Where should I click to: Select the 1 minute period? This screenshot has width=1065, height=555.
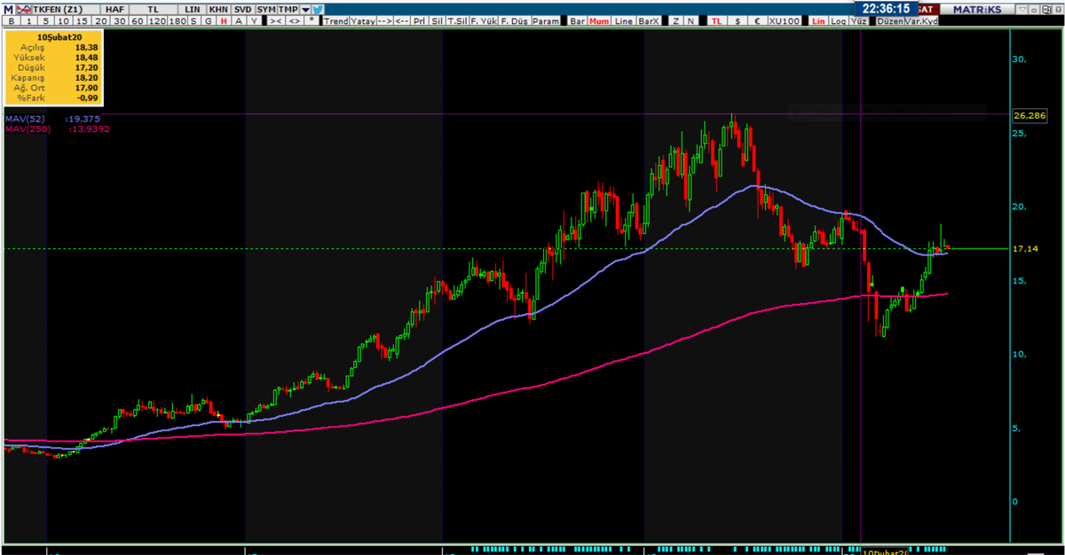(28, 21)
